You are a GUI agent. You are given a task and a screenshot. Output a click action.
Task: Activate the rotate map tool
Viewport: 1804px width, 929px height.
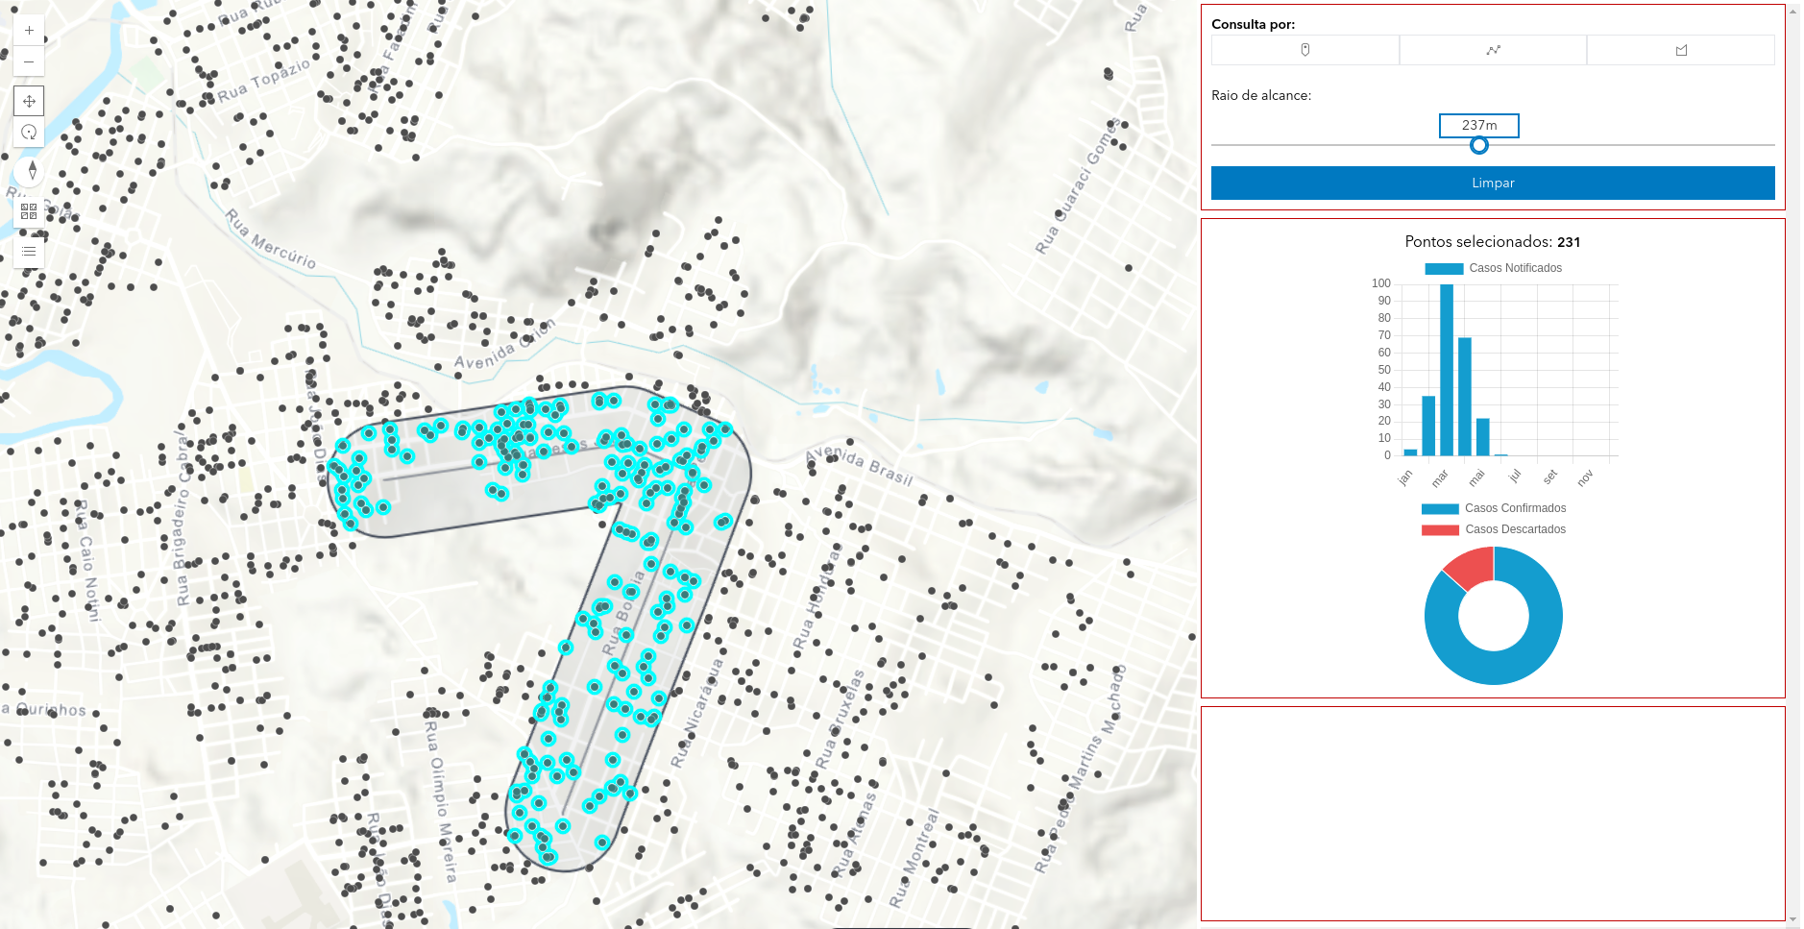click(x=29, y=133)
